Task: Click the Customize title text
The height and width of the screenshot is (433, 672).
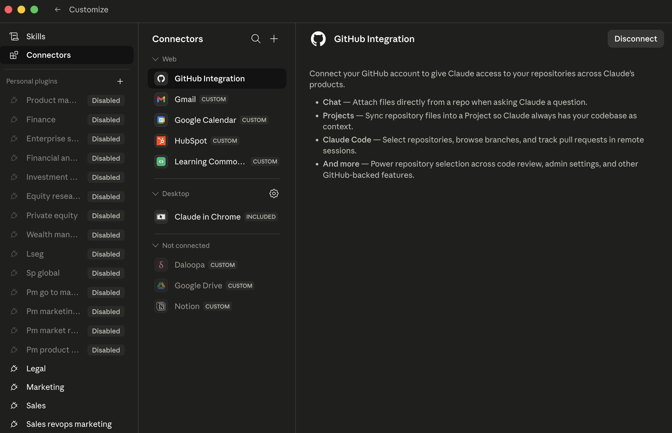Action: click(89, 10)
